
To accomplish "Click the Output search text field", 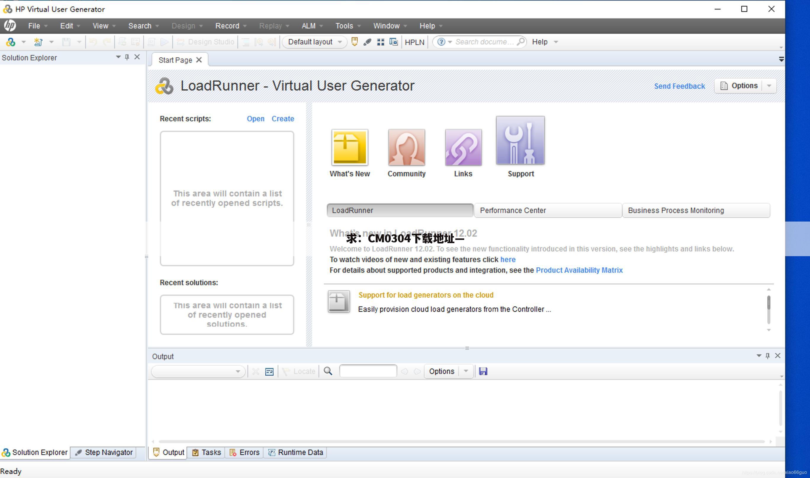I will pyautogui.click(x=368, y=371).
